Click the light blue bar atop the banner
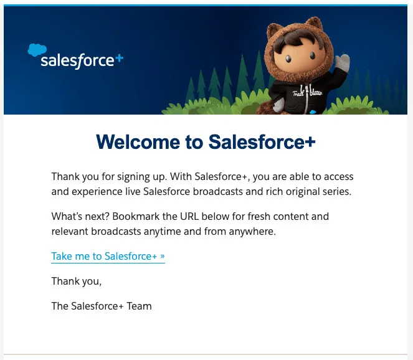Image resolution: width=413 pixels, height=360 pixels. point(206,5)
